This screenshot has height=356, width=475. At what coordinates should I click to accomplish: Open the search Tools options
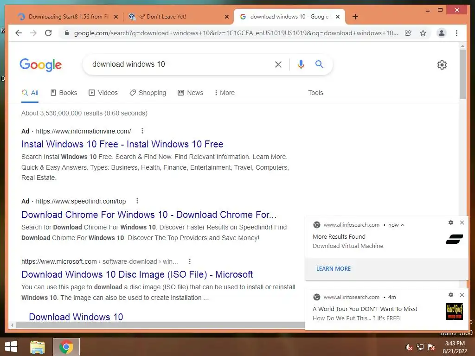coord(315,93)
